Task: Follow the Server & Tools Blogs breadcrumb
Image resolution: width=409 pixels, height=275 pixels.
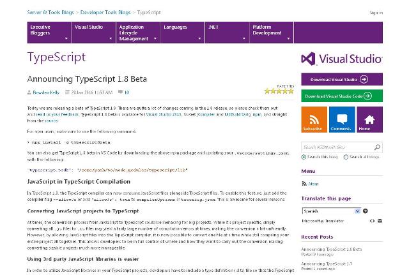Action: coord(50,12)
